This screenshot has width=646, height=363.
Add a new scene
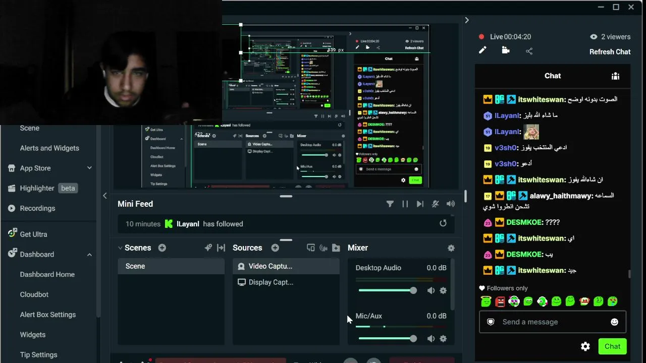[x=162, y=248]
